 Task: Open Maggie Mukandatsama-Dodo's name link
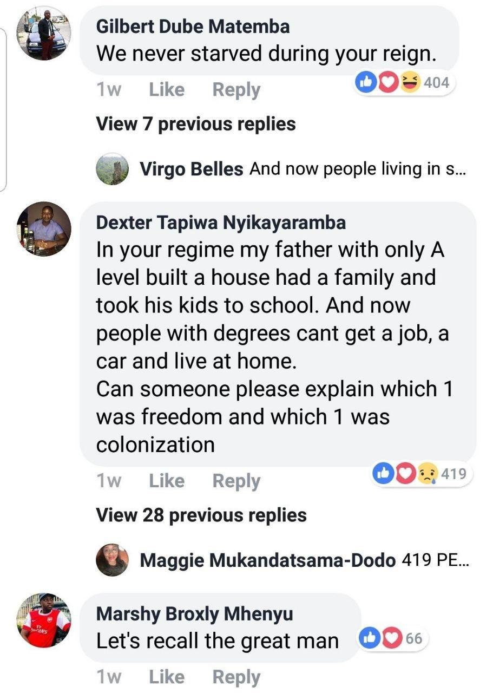click(x=267, y=560)
